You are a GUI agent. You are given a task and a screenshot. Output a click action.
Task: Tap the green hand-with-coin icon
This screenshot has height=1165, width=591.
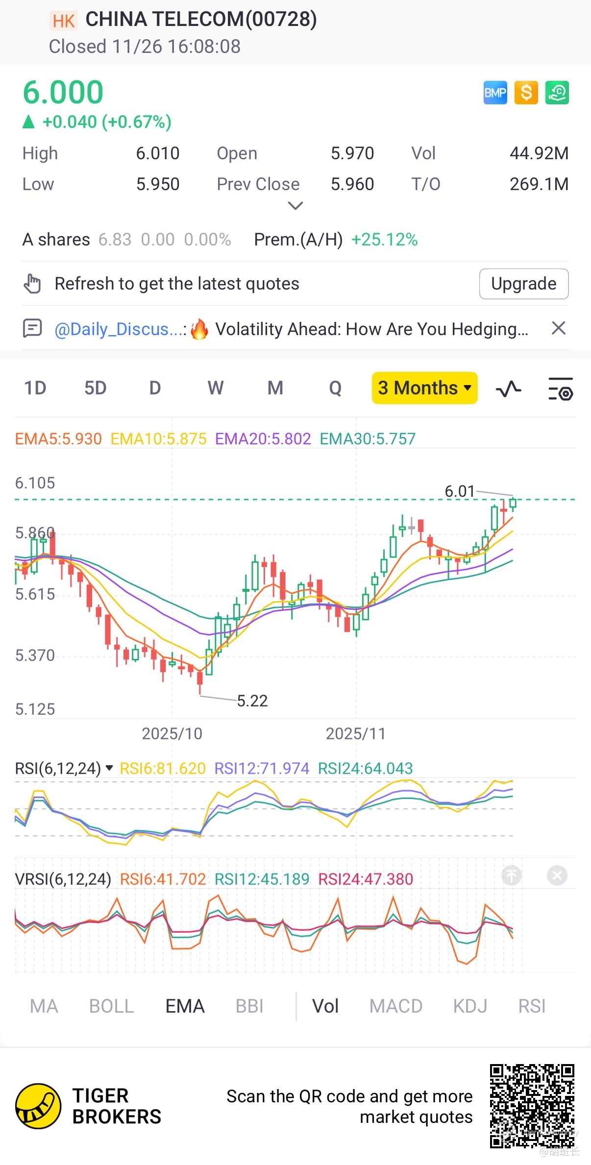[557, 93]
